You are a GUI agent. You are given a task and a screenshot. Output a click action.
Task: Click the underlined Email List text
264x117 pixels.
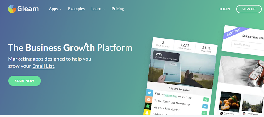tap(43, 66)
